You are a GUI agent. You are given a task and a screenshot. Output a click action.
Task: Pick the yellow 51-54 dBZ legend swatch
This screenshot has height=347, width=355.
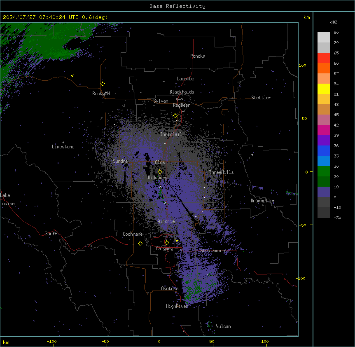click(324, 89)
